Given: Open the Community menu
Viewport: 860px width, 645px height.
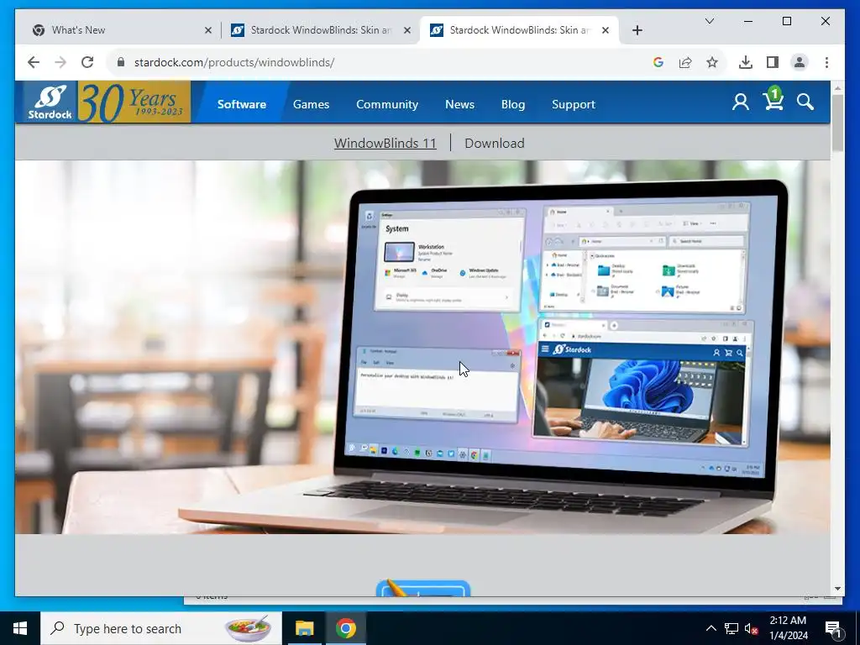Looking at the screenshot, I should (x=387, y=104).
